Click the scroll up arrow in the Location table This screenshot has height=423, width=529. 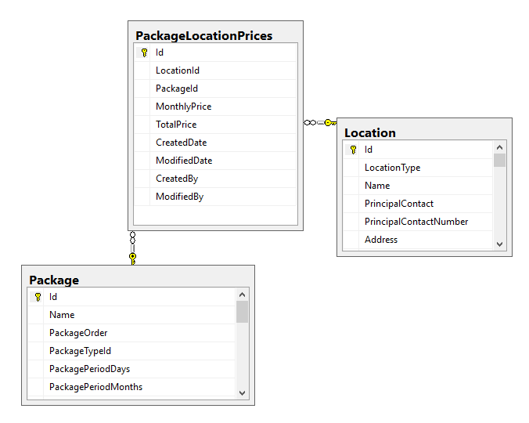499,147
